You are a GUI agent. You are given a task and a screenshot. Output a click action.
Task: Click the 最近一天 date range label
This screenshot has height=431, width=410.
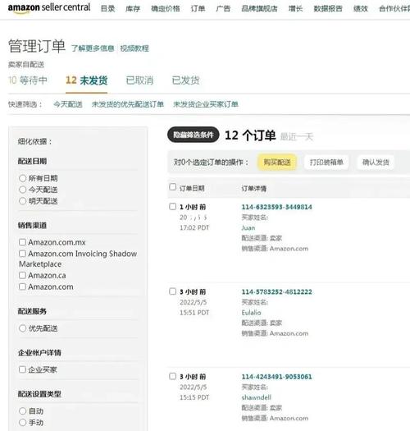pyautogui.click(x=297, y=136)
